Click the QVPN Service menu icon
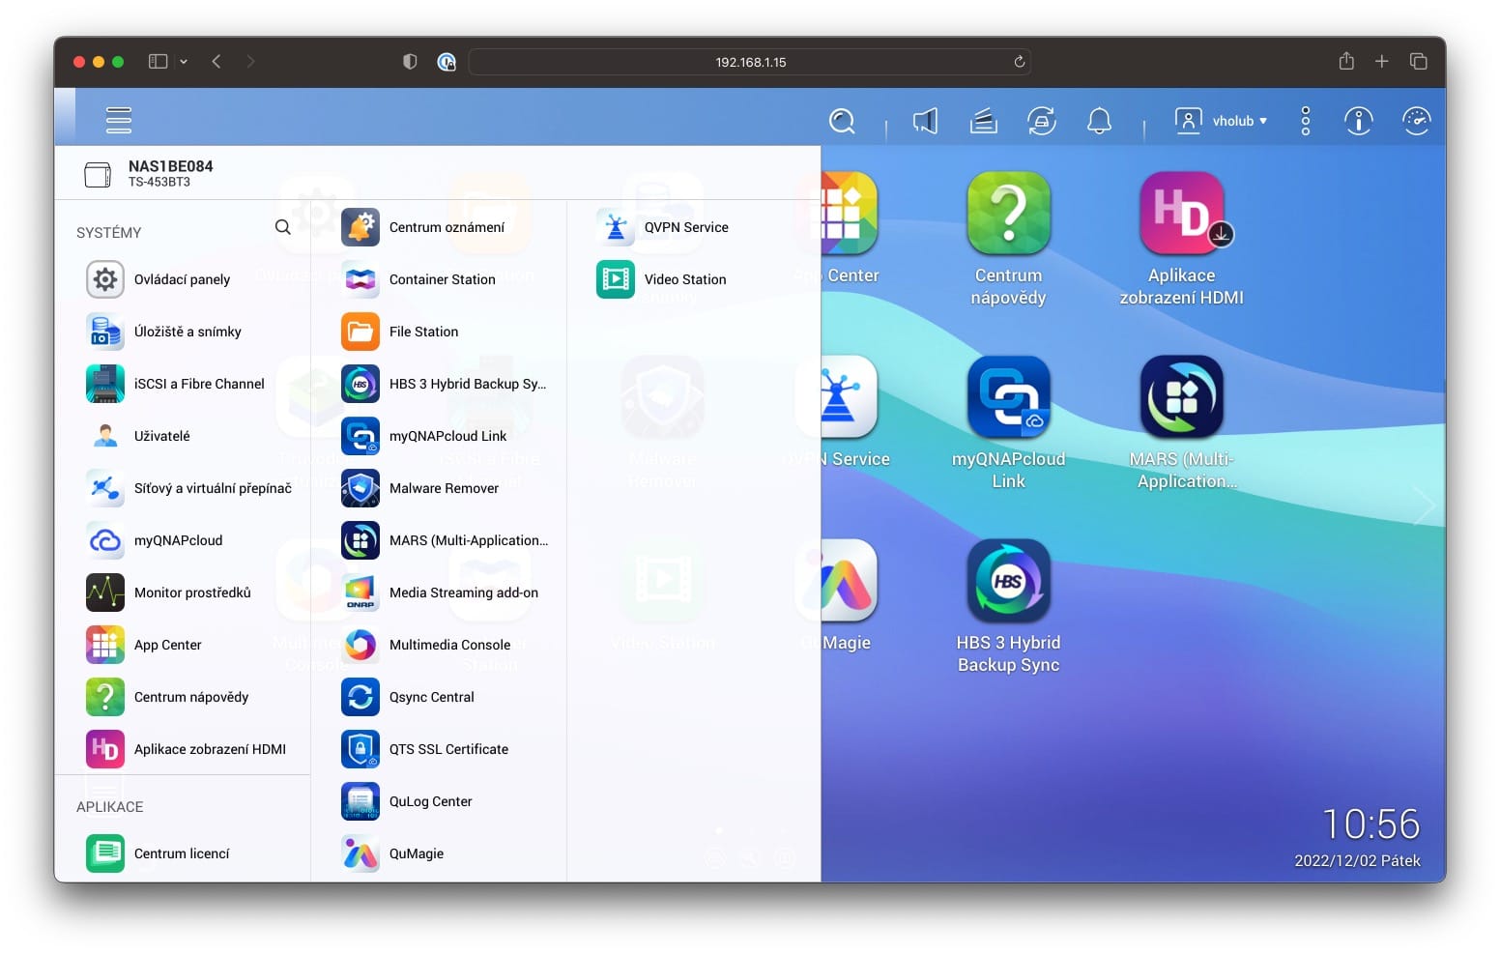 click(616, 227)
